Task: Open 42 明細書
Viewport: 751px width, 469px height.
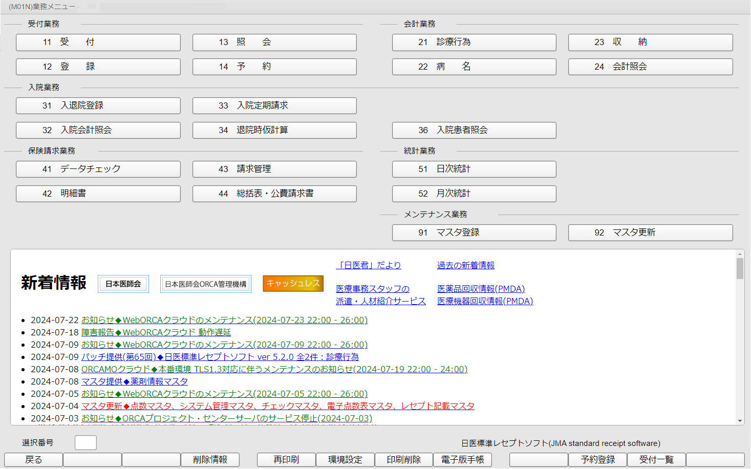Action: 98,194
